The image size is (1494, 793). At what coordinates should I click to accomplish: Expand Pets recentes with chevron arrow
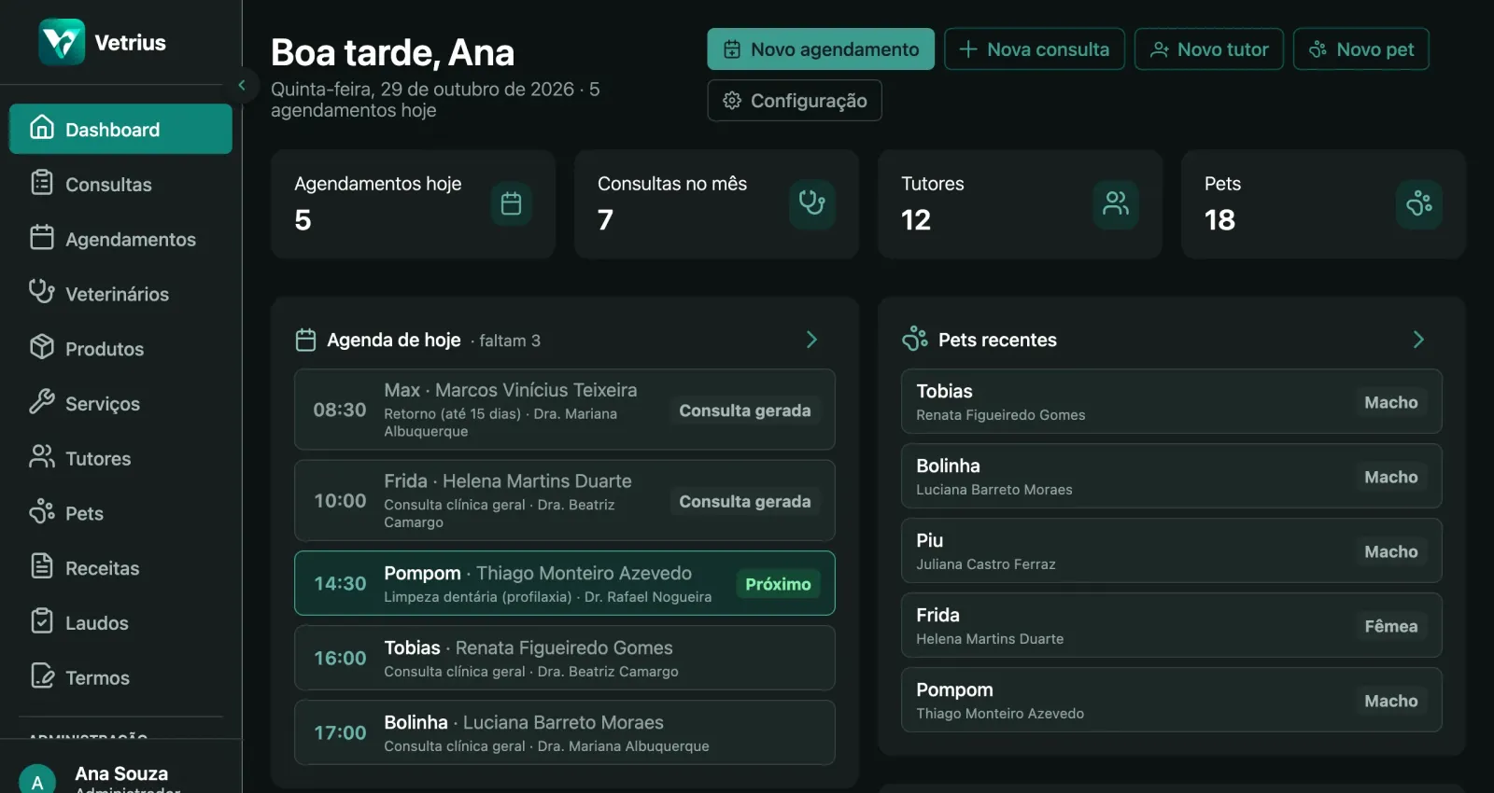click(x=1418, y=340)
